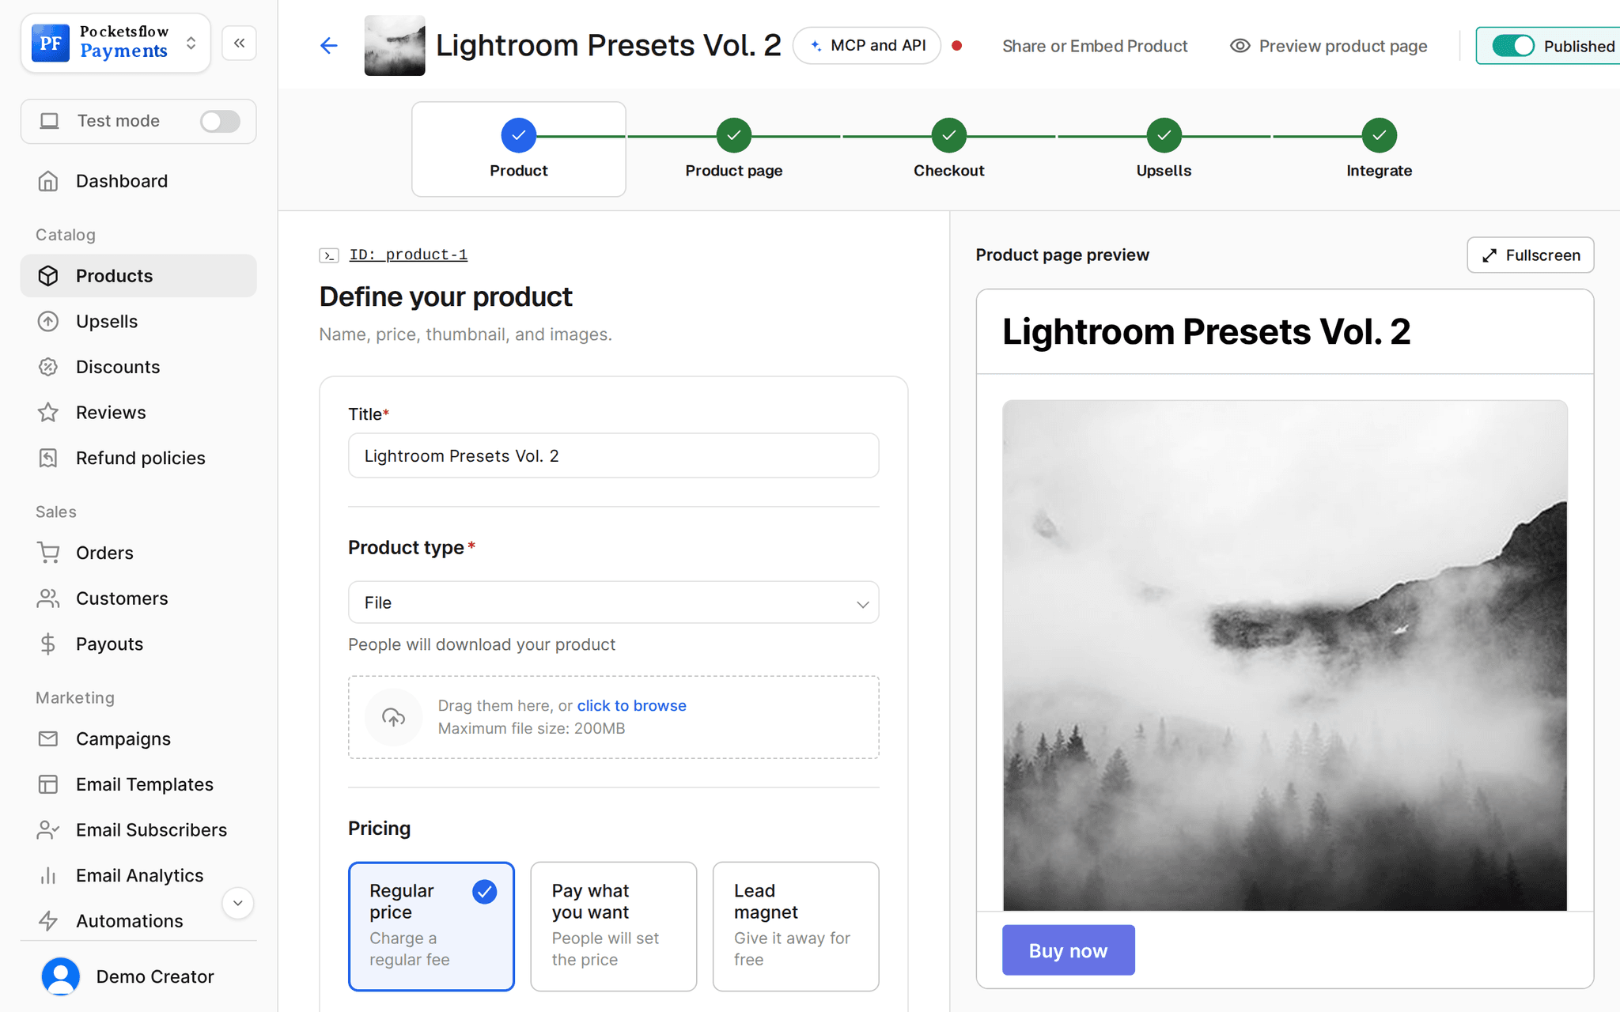The width and height of the screenshot is (1620, 1012).
Task: Open Products in the sidebar
Action: tap(138, 276)
